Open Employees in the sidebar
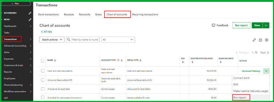Image resolution: width=274 pixels, height=102 pixels. [x=10, y=78]
